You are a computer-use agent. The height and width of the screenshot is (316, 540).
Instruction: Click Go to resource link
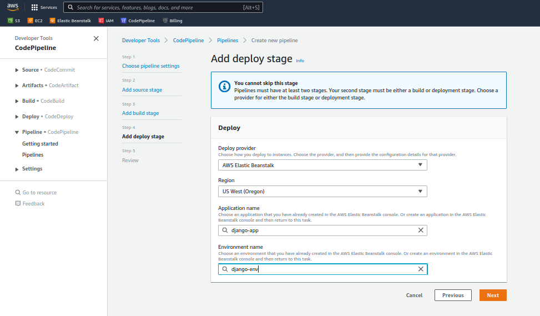(39, 193)
